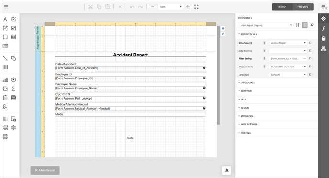Switch properties to categorized view

(305, 25)
